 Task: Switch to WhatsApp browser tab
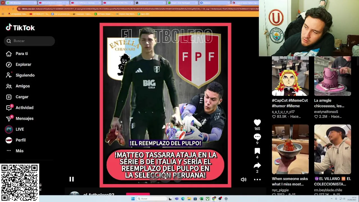21,3
